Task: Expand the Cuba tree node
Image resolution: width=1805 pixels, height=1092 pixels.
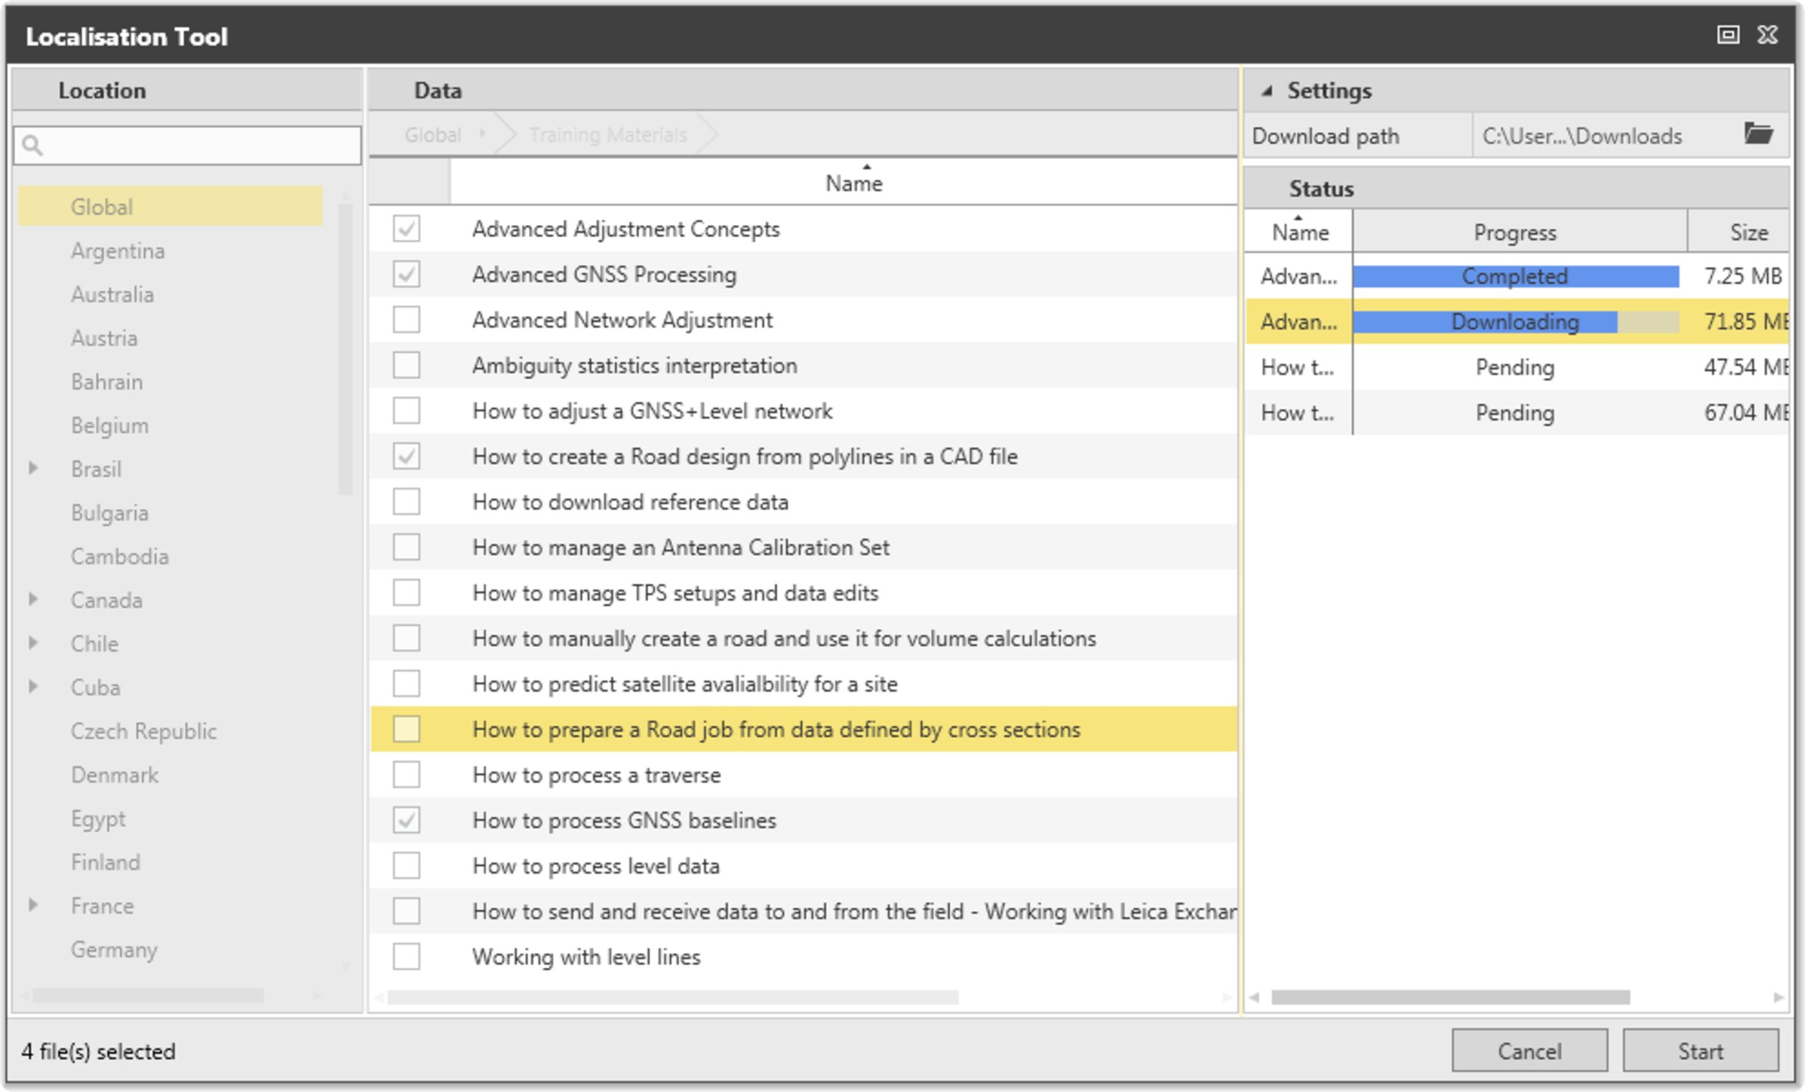Action: (x=33, y=686)
